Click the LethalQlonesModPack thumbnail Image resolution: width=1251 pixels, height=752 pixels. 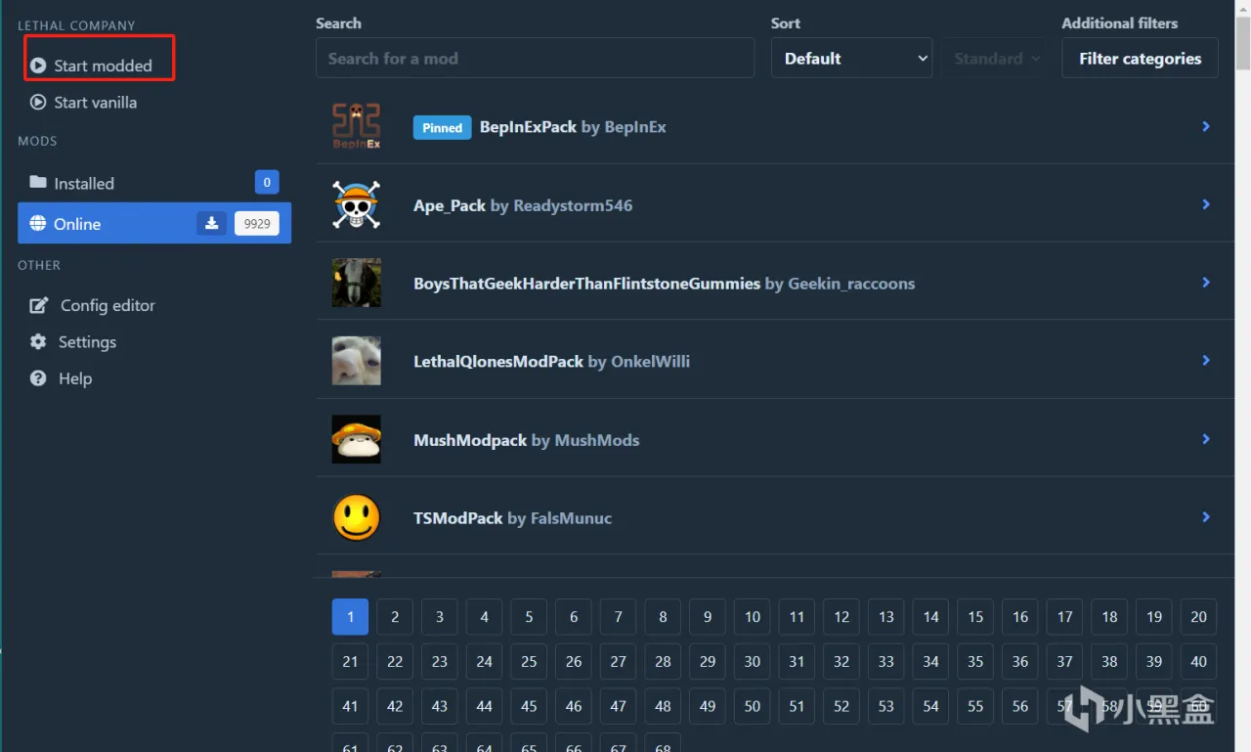pyautogui.click(x=356, y=361)
